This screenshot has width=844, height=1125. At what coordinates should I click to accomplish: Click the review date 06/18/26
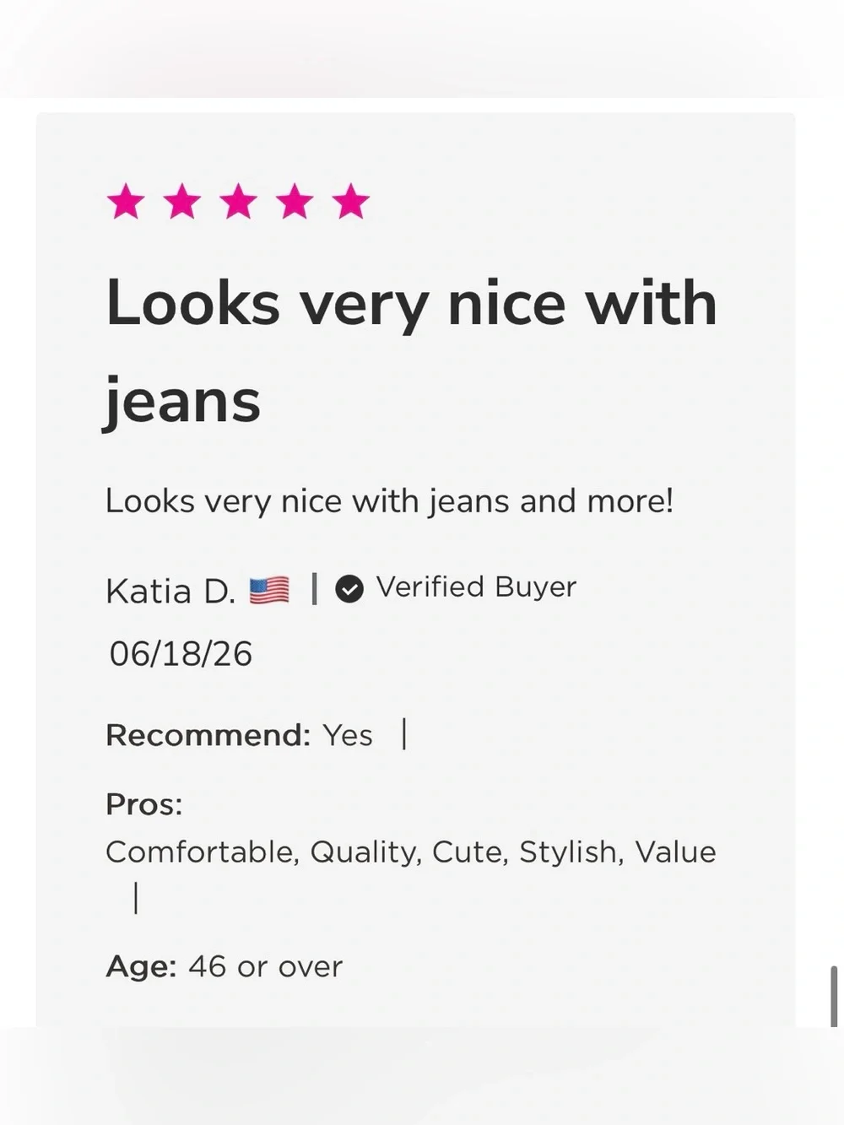tap(181, 653)
